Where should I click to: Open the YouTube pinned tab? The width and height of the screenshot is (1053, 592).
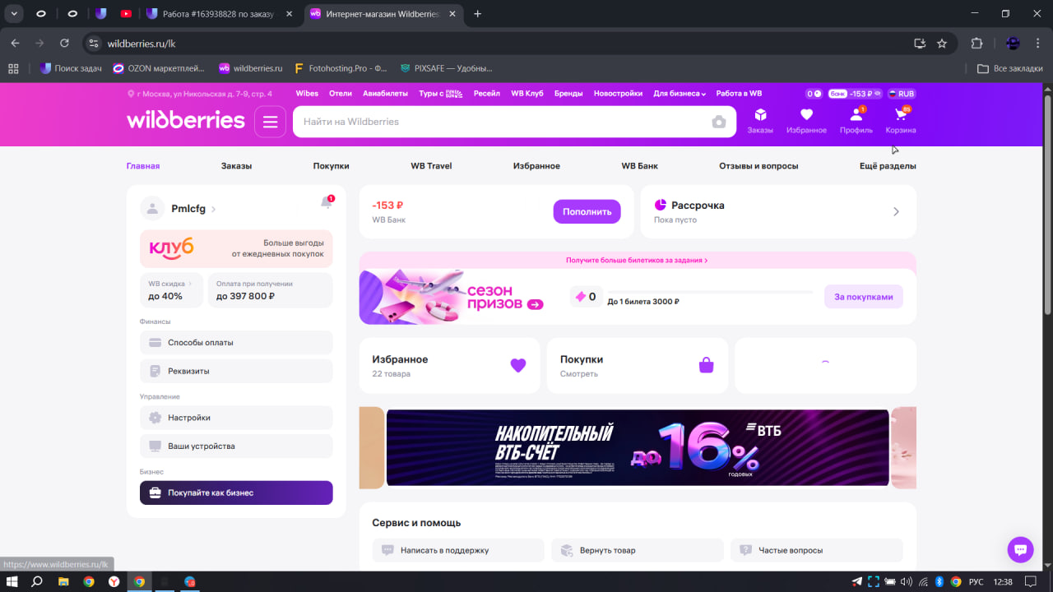pyautogui.click(x=126, y=13)
